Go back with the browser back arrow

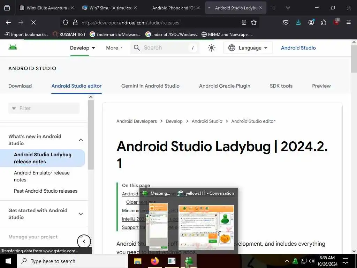coord(8,22)
